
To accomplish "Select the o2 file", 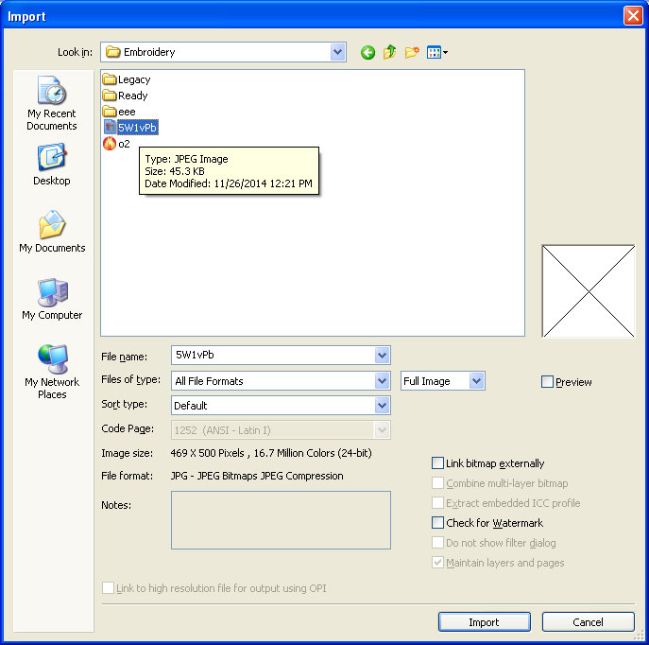I will click(116, 144).
